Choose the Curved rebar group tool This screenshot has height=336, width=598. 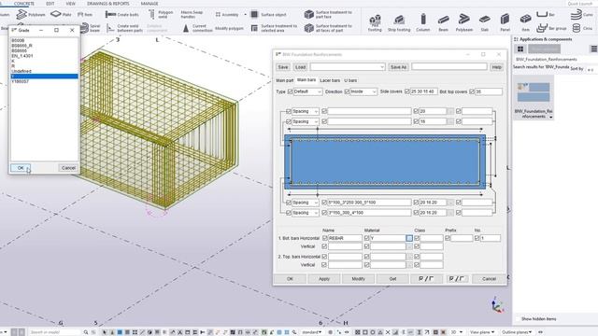582,15
